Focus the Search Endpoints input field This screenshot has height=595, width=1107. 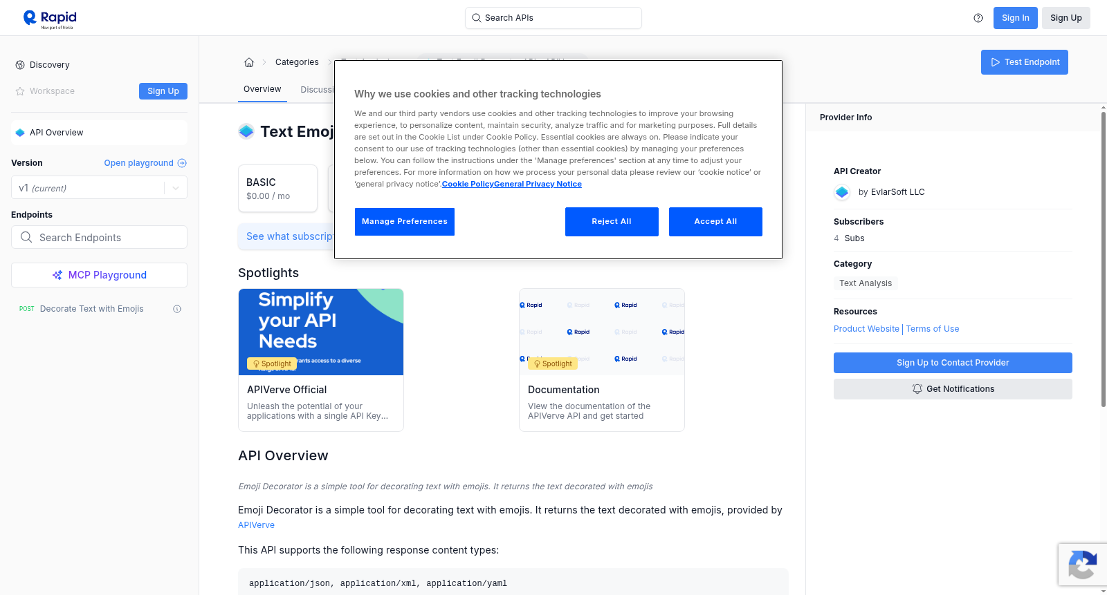click(99, 237)
